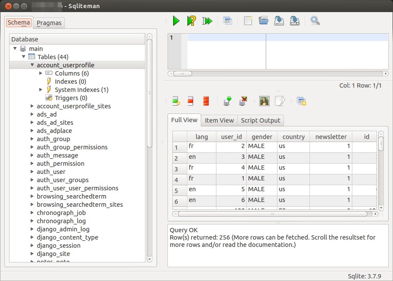Click the results table horizontal scrollbar
393x281 pixels.
pos(275,214)
